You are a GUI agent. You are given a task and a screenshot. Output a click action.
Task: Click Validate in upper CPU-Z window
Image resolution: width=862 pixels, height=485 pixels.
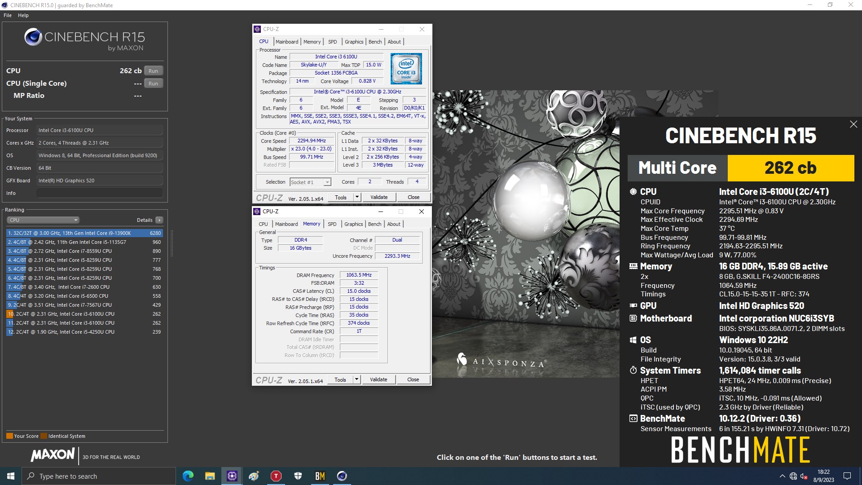tap(379, 197)
